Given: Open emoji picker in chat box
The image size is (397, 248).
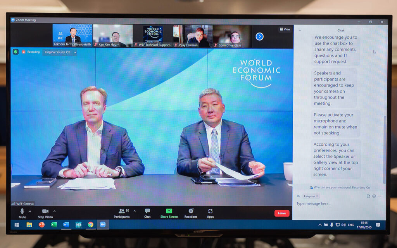Looking at the screenshot, I should [374, 196].
